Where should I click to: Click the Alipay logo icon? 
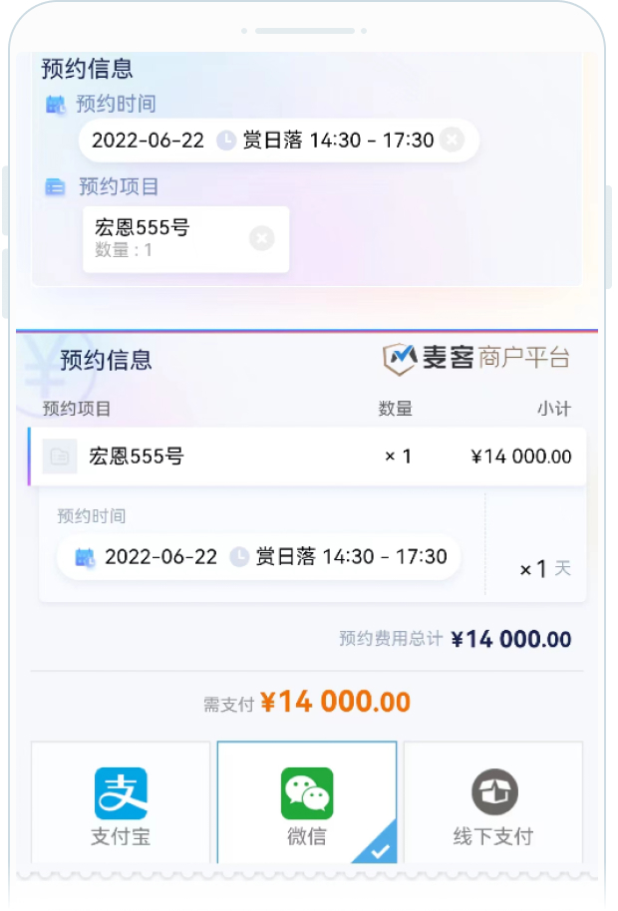coord(121,792)
